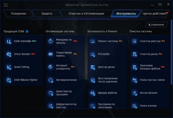Click the Smart Defrag icon

click(x=9, y=67)
